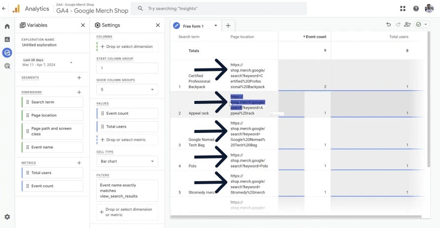Select Event count metric in Variables
The width and height of the screenshot is (440, 228).
tap(52, 186)
